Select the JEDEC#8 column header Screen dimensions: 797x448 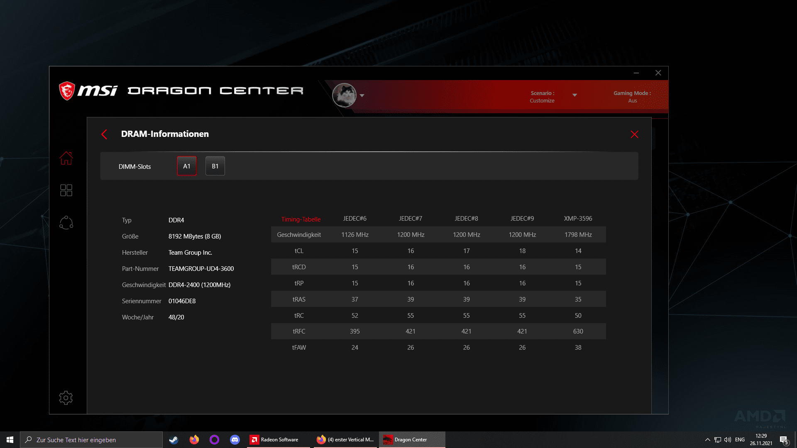tap(466, 218)
